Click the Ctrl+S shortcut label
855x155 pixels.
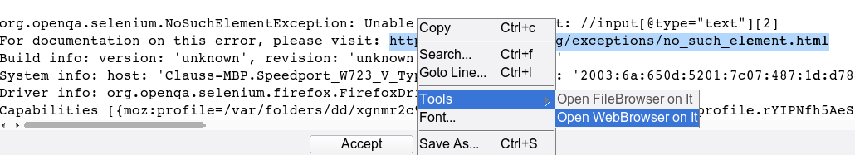coord(519,144)
